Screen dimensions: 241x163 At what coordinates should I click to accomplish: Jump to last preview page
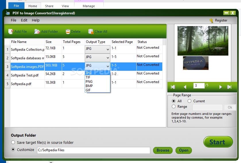point(229,87)
